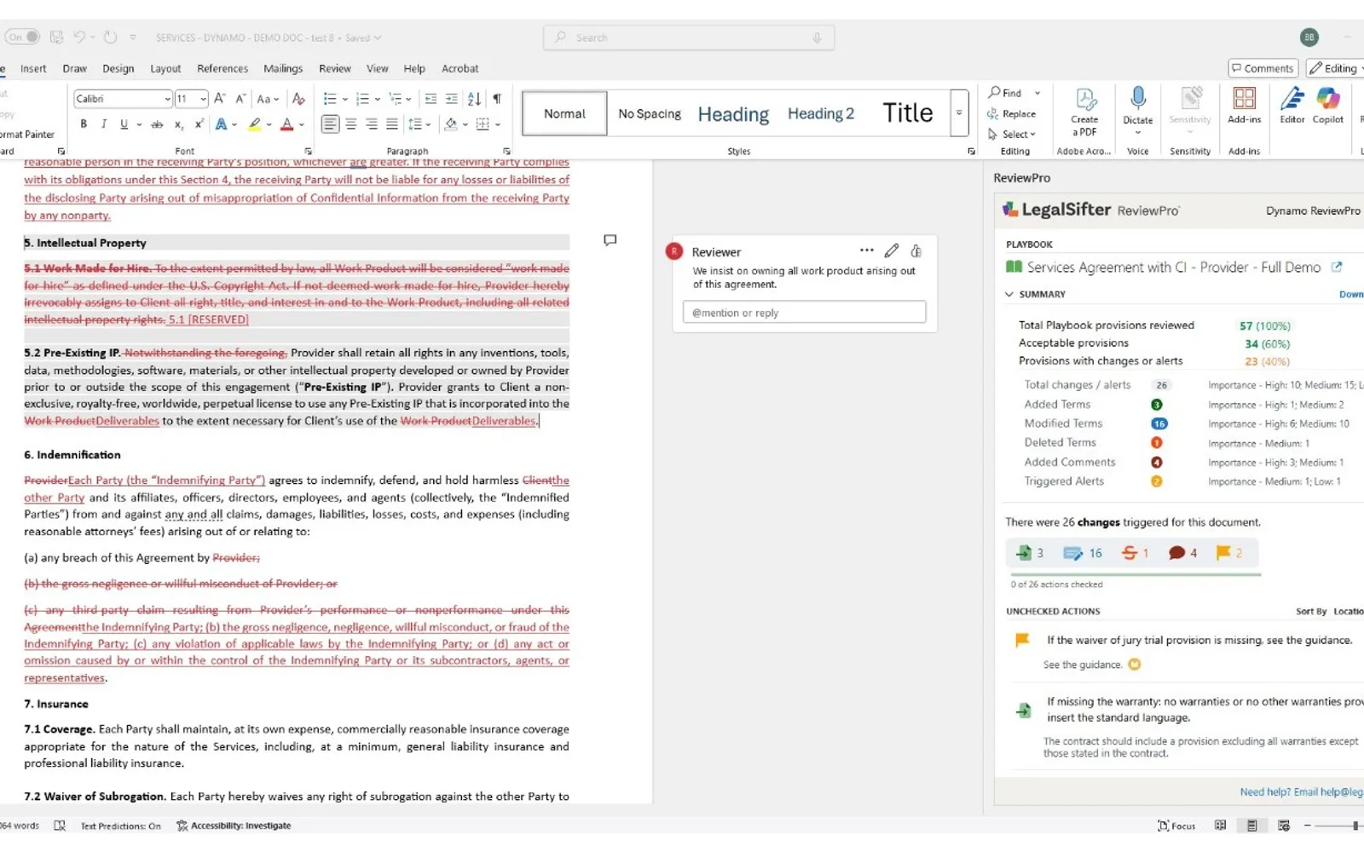
Task: Open the font size dropdown
Action: point(203,99)
